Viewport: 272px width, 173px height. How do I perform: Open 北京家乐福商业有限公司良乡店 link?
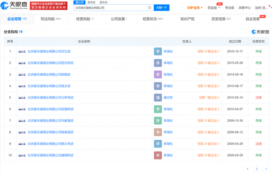[49, 86]
